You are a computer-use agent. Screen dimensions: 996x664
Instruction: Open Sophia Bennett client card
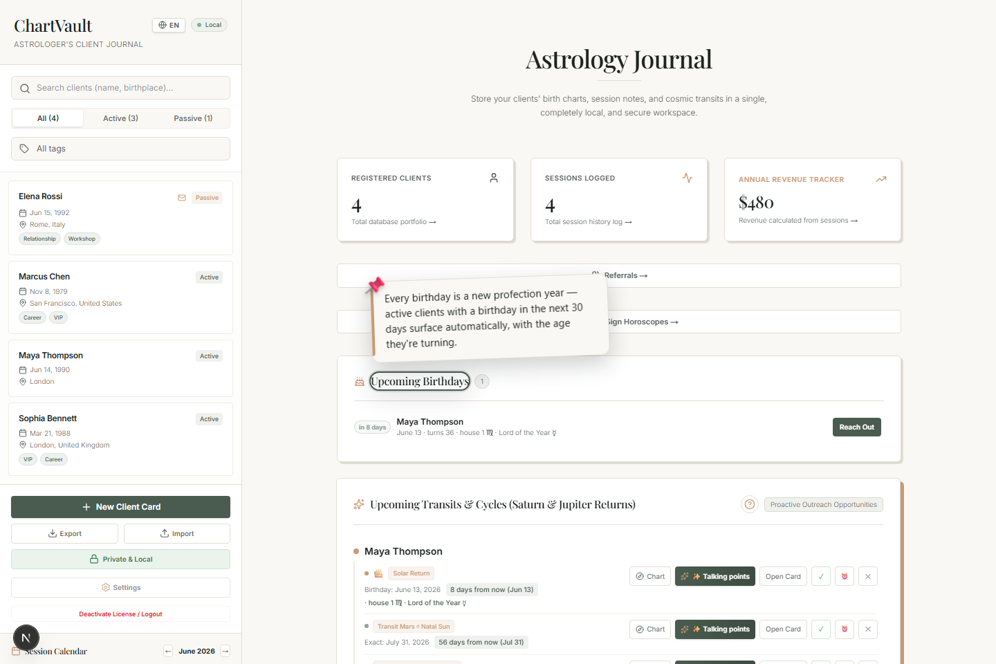120,439
